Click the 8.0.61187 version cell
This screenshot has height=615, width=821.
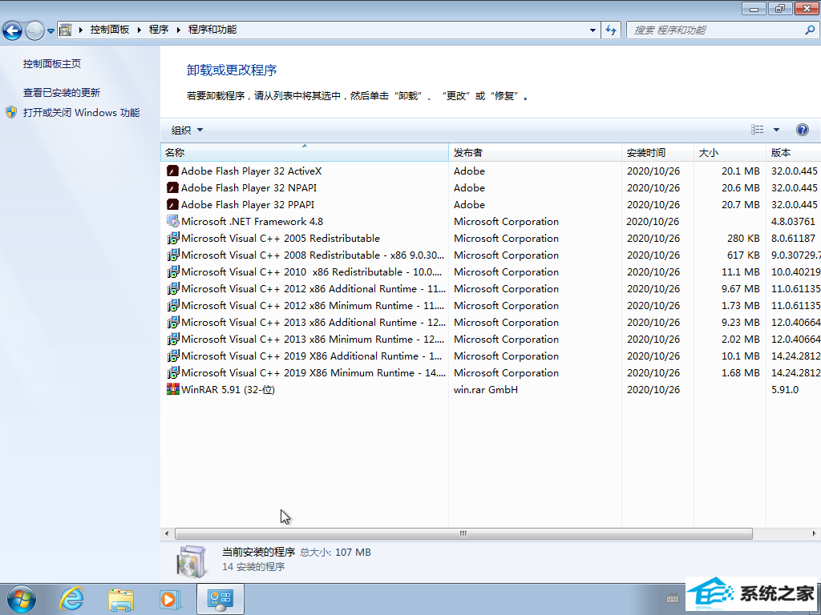(793, 239)
